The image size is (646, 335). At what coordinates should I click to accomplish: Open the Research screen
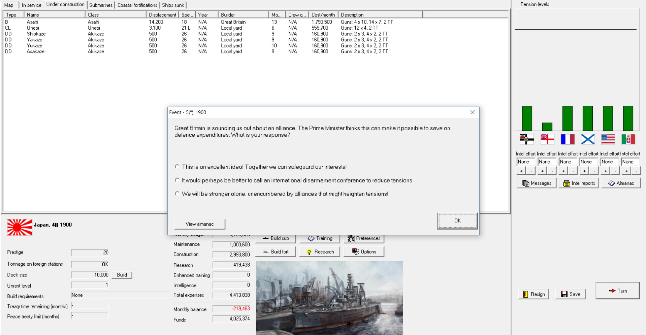pyautogui.click(x=320, y=252)
